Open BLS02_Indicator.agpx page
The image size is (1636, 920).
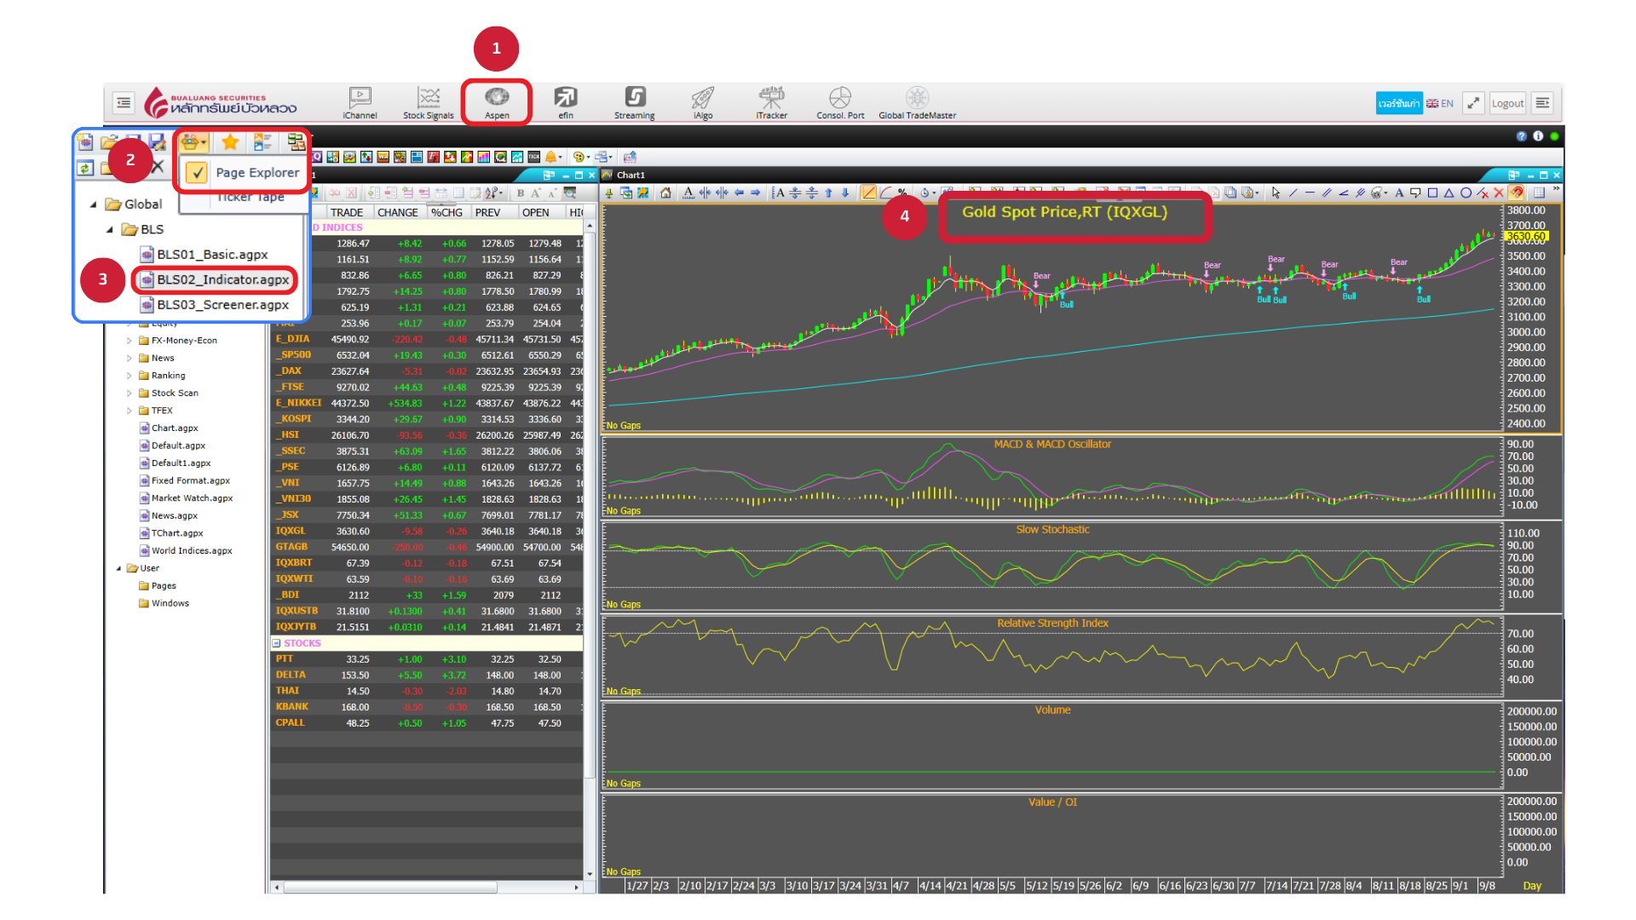pos(222,279)
